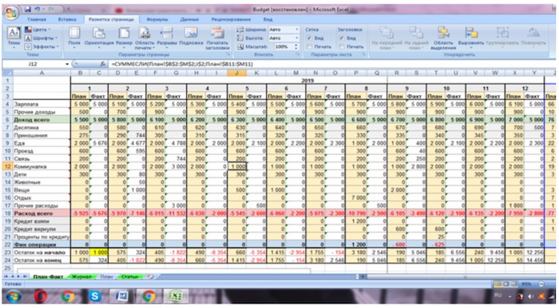Open Поля margins options
This screenshot has height=308, width=559.
(x=74, y=37)
